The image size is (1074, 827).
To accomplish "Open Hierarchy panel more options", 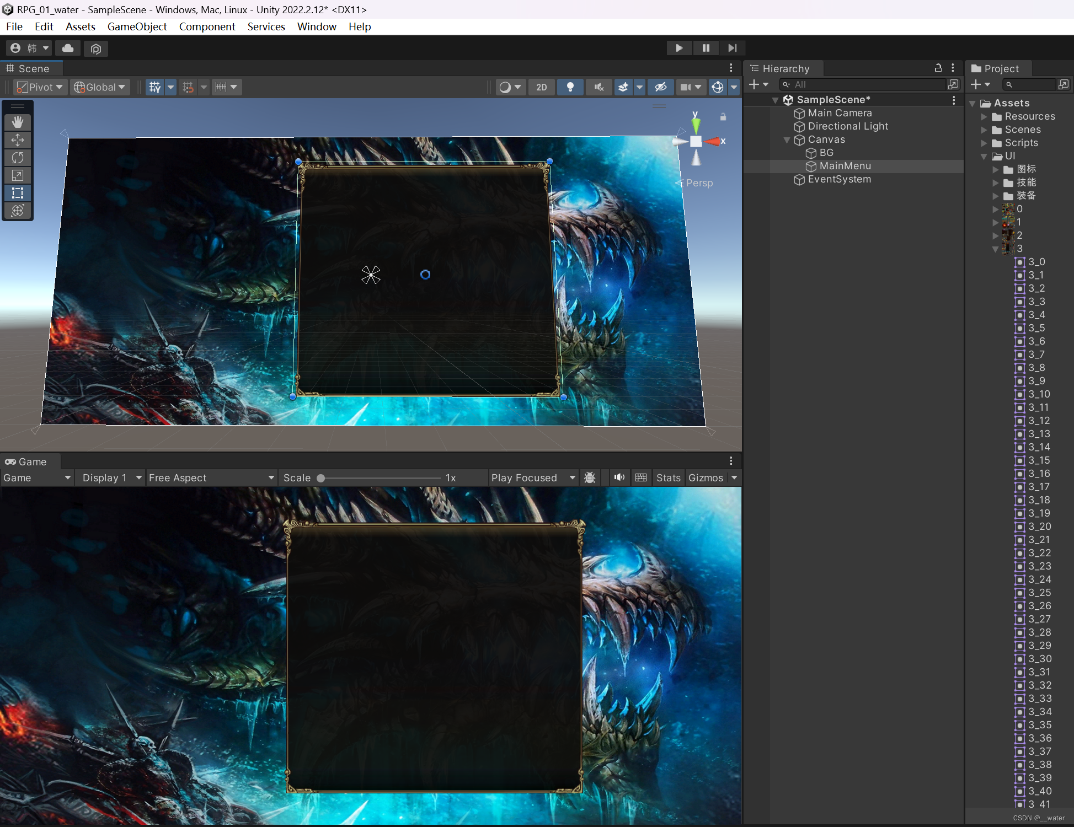I will click(x=953, y=68).
